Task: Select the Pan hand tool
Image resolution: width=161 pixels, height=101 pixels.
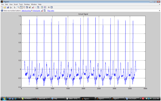Action: point(24,7)
